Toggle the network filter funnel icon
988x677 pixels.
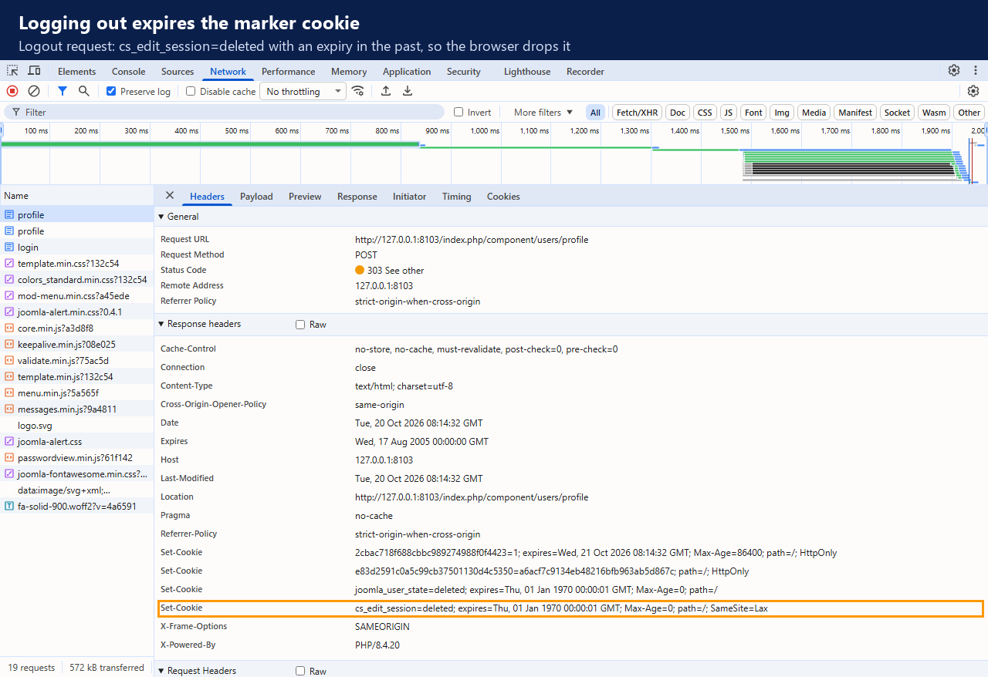click(63, 91)
